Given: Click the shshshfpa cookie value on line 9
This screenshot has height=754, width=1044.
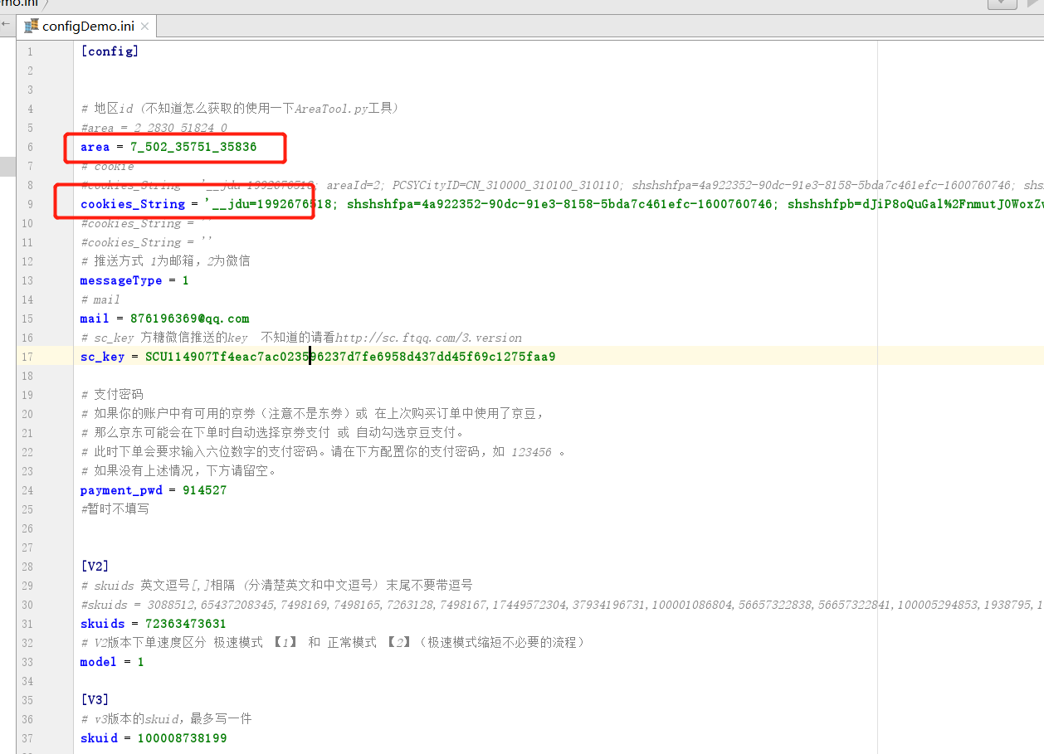Looking at the screenshot, I should pyautogui.click(x=561, y=204).
